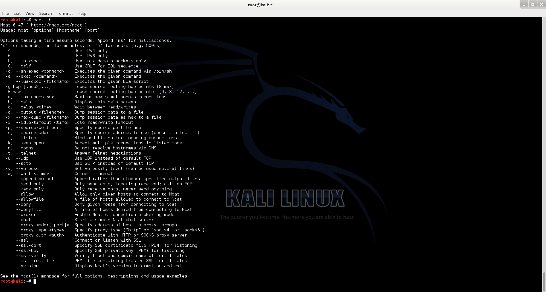Click the '--version' option
This screenshot has width=546, height=292.
tap(27, 266)
